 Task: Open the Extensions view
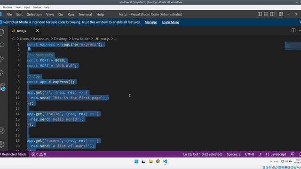pos(3,87)
